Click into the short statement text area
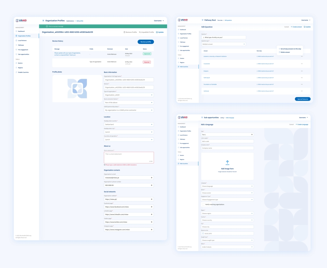 (x=129, y=157)
